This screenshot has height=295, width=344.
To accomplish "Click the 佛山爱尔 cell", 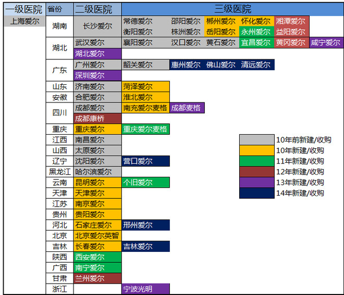I will 221,65.
